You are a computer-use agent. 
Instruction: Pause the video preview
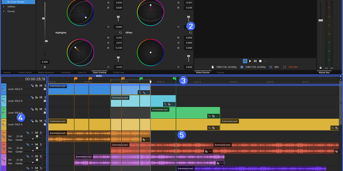(255, 61)
